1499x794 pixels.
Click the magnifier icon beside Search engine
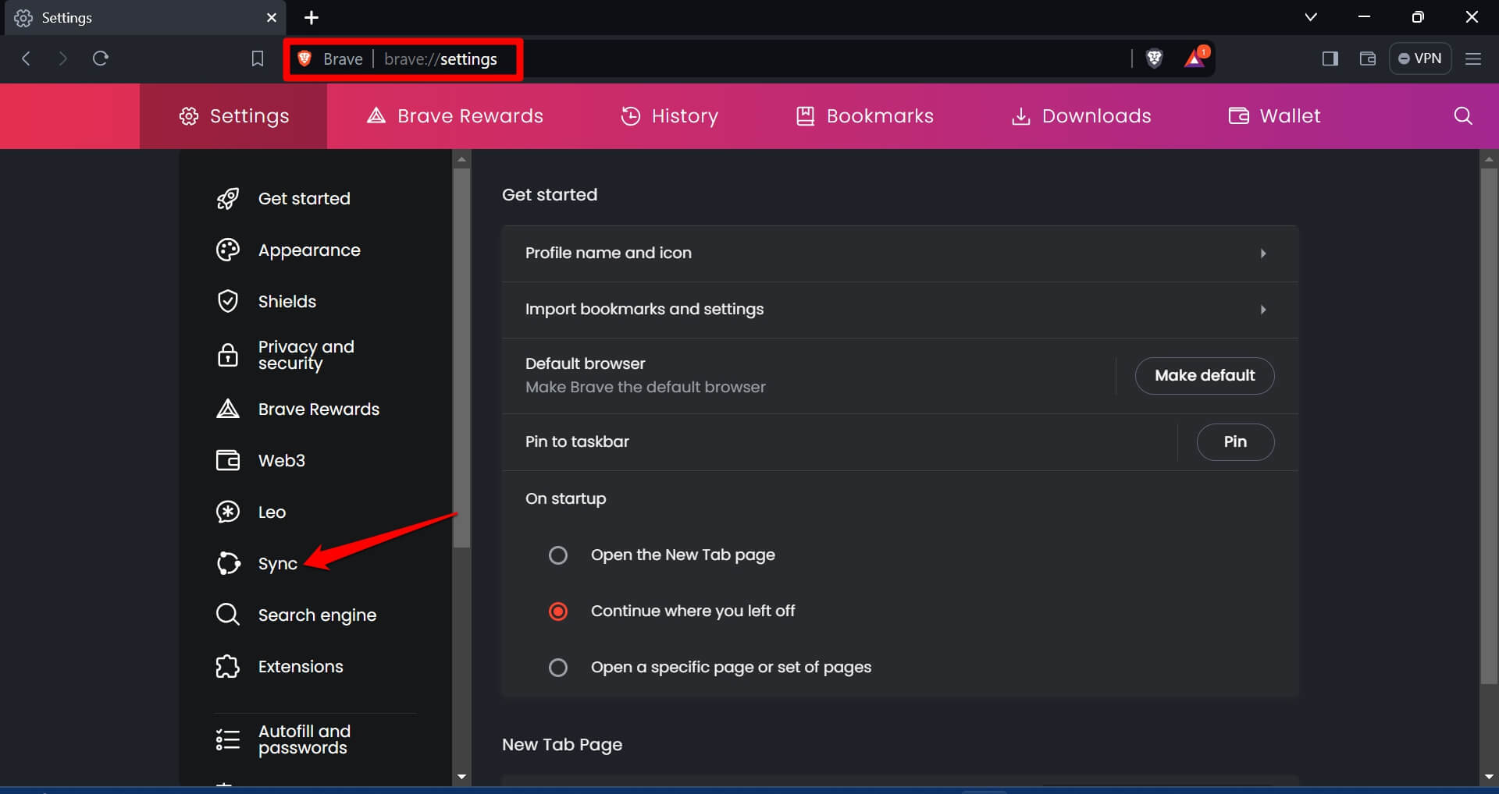pos(228,615)
